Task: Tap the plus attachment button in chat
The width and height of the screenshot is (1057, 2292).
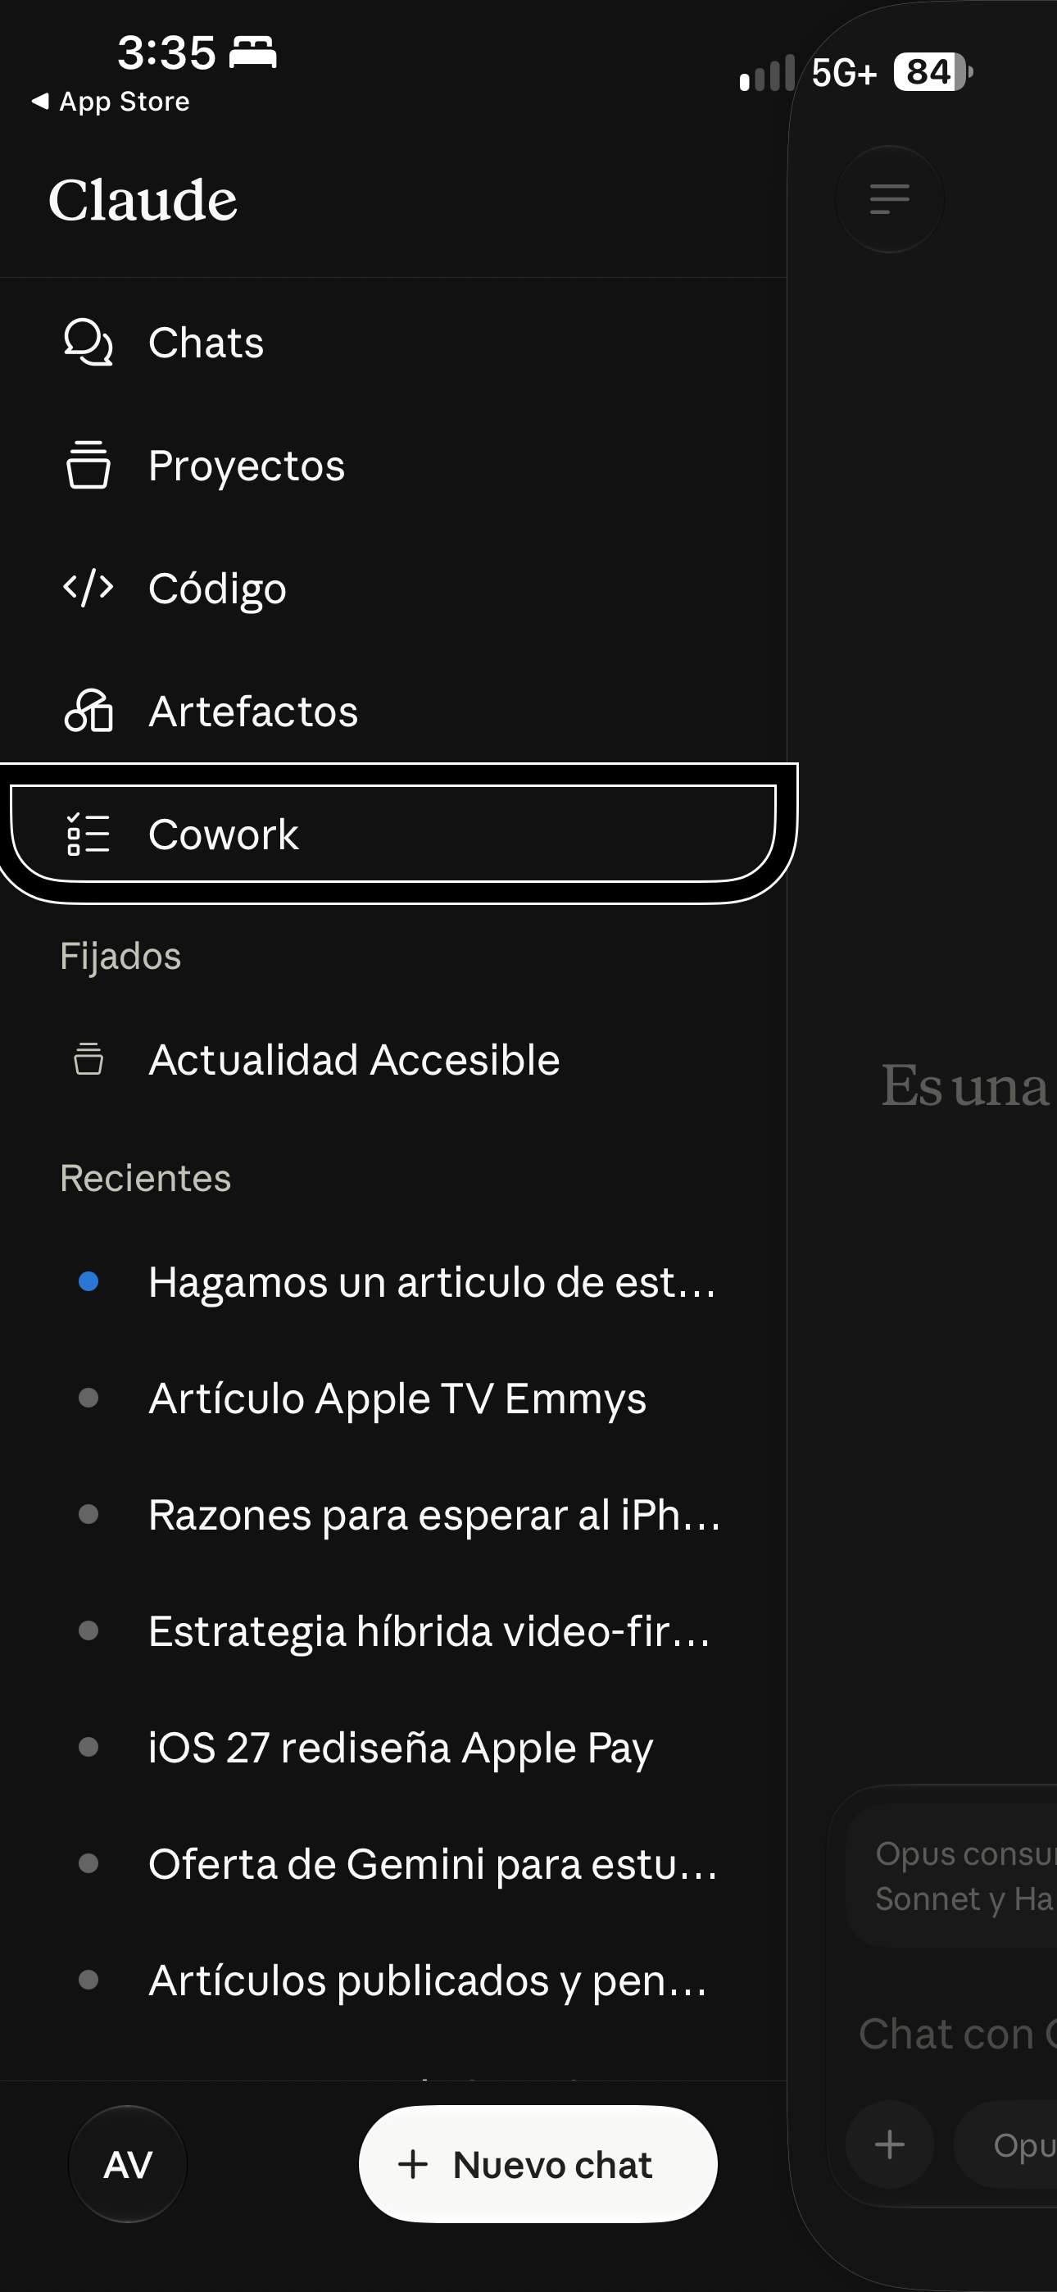Action: (x=890, y=2144)
